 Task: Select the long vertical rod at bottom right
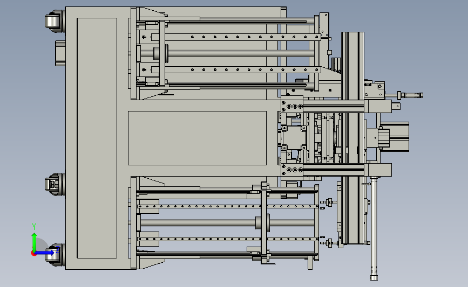[x=374, y=229]
